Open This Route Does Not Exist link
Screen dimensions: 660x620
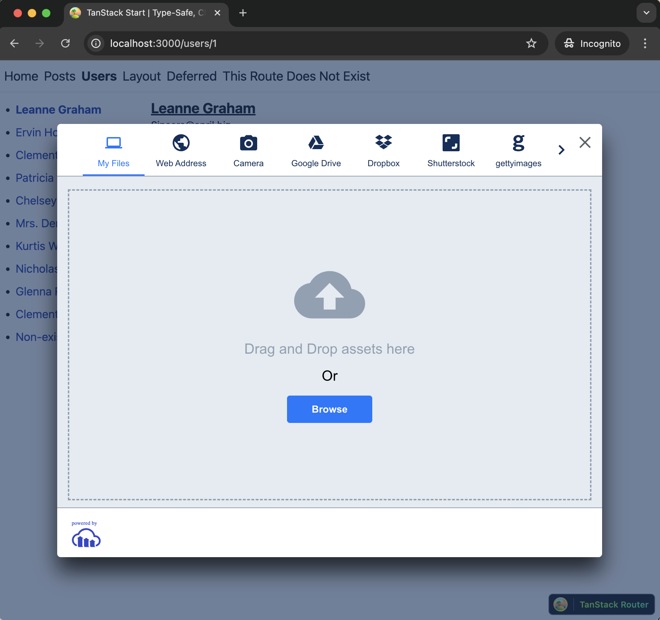296,76
